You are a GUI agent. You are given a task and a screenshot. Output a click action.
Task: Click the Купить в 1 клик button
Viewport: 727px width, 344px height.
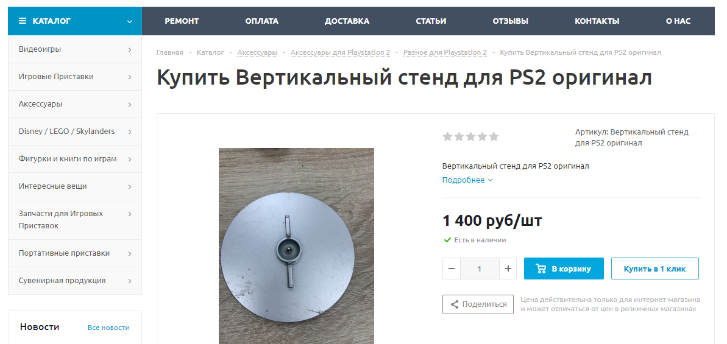coord(654,269)
